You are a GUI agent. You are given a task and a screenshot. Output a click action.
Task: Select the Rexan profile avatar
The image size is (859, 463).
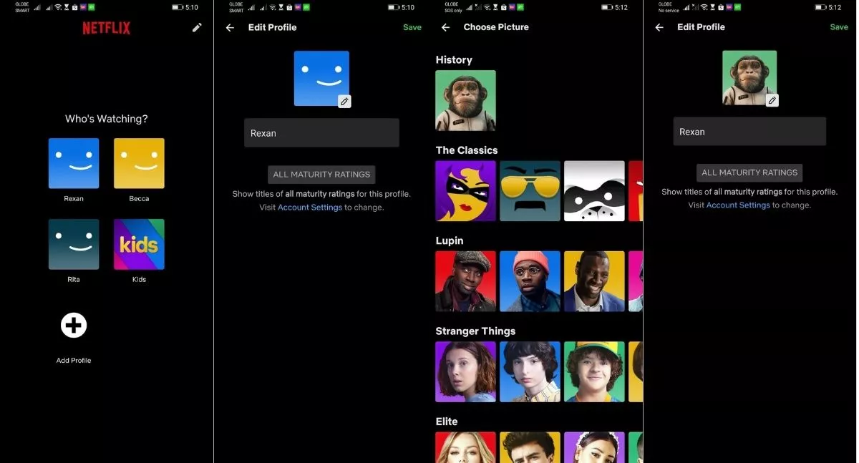(74, 163)
